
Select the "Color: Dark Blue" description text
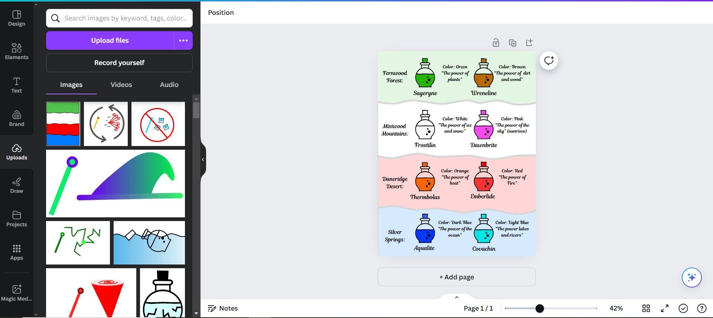(455, 228)
